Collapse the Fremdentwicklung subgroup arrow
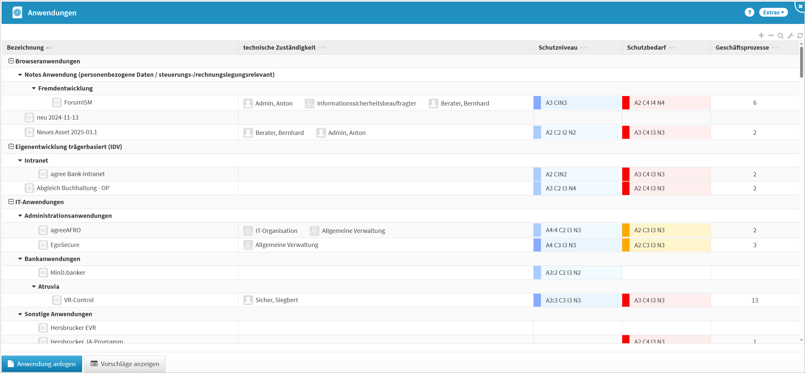805x373 pixels. point(34,88)
